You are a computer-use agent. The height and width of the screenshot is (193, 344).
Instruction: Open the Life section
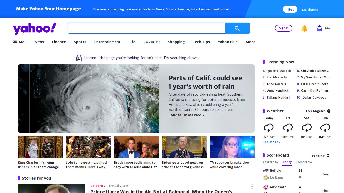point(132,42)
